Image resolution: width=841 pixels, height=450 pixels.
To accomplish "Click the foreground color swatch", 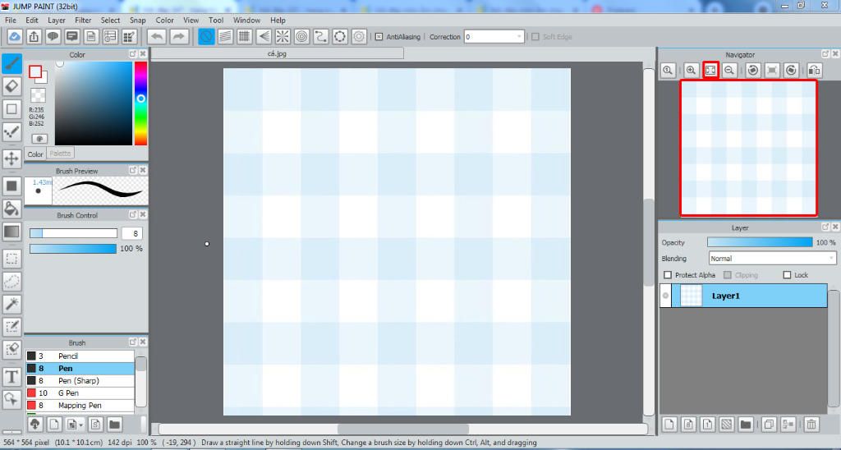I will point(35,72).
